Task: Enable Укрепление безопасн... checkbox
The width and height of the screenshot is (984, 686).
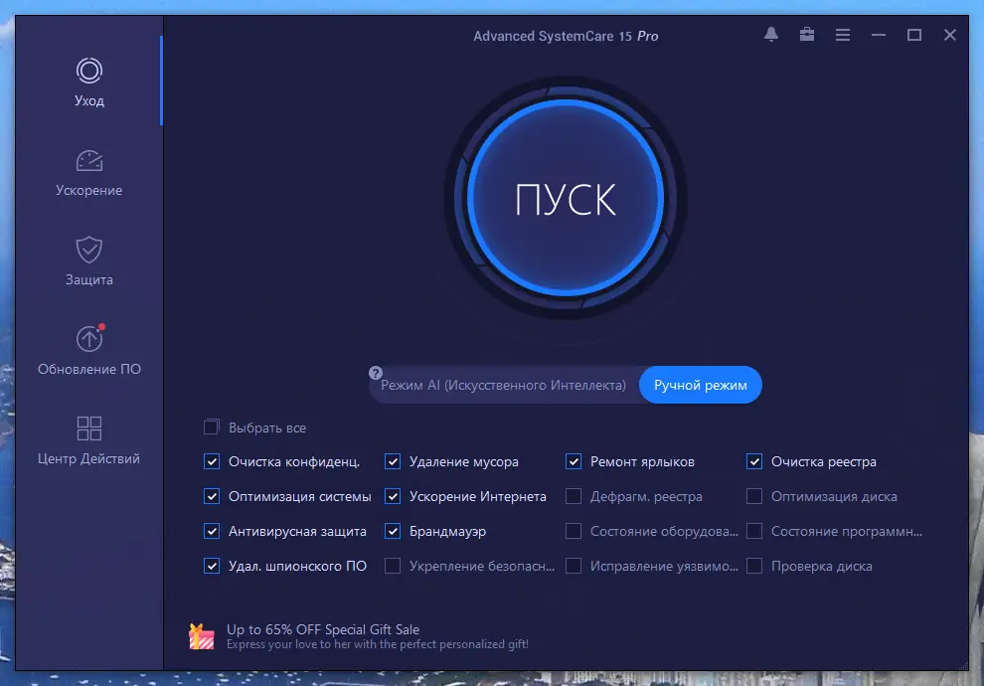Action: (393, 566)
